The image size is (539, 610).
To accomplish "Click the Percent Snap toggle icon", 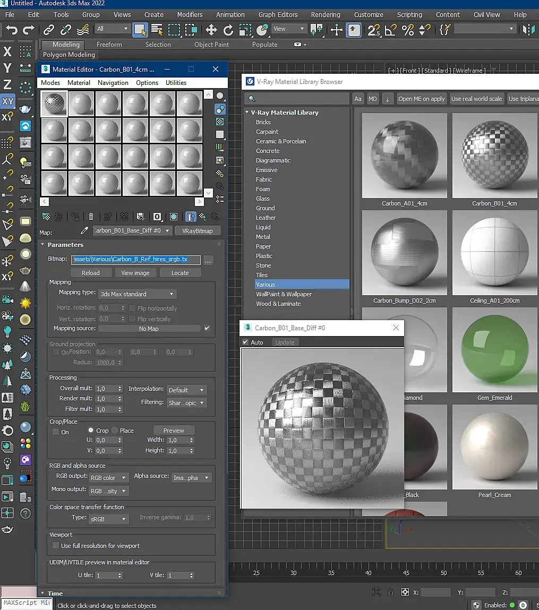I will click(408, 30).
